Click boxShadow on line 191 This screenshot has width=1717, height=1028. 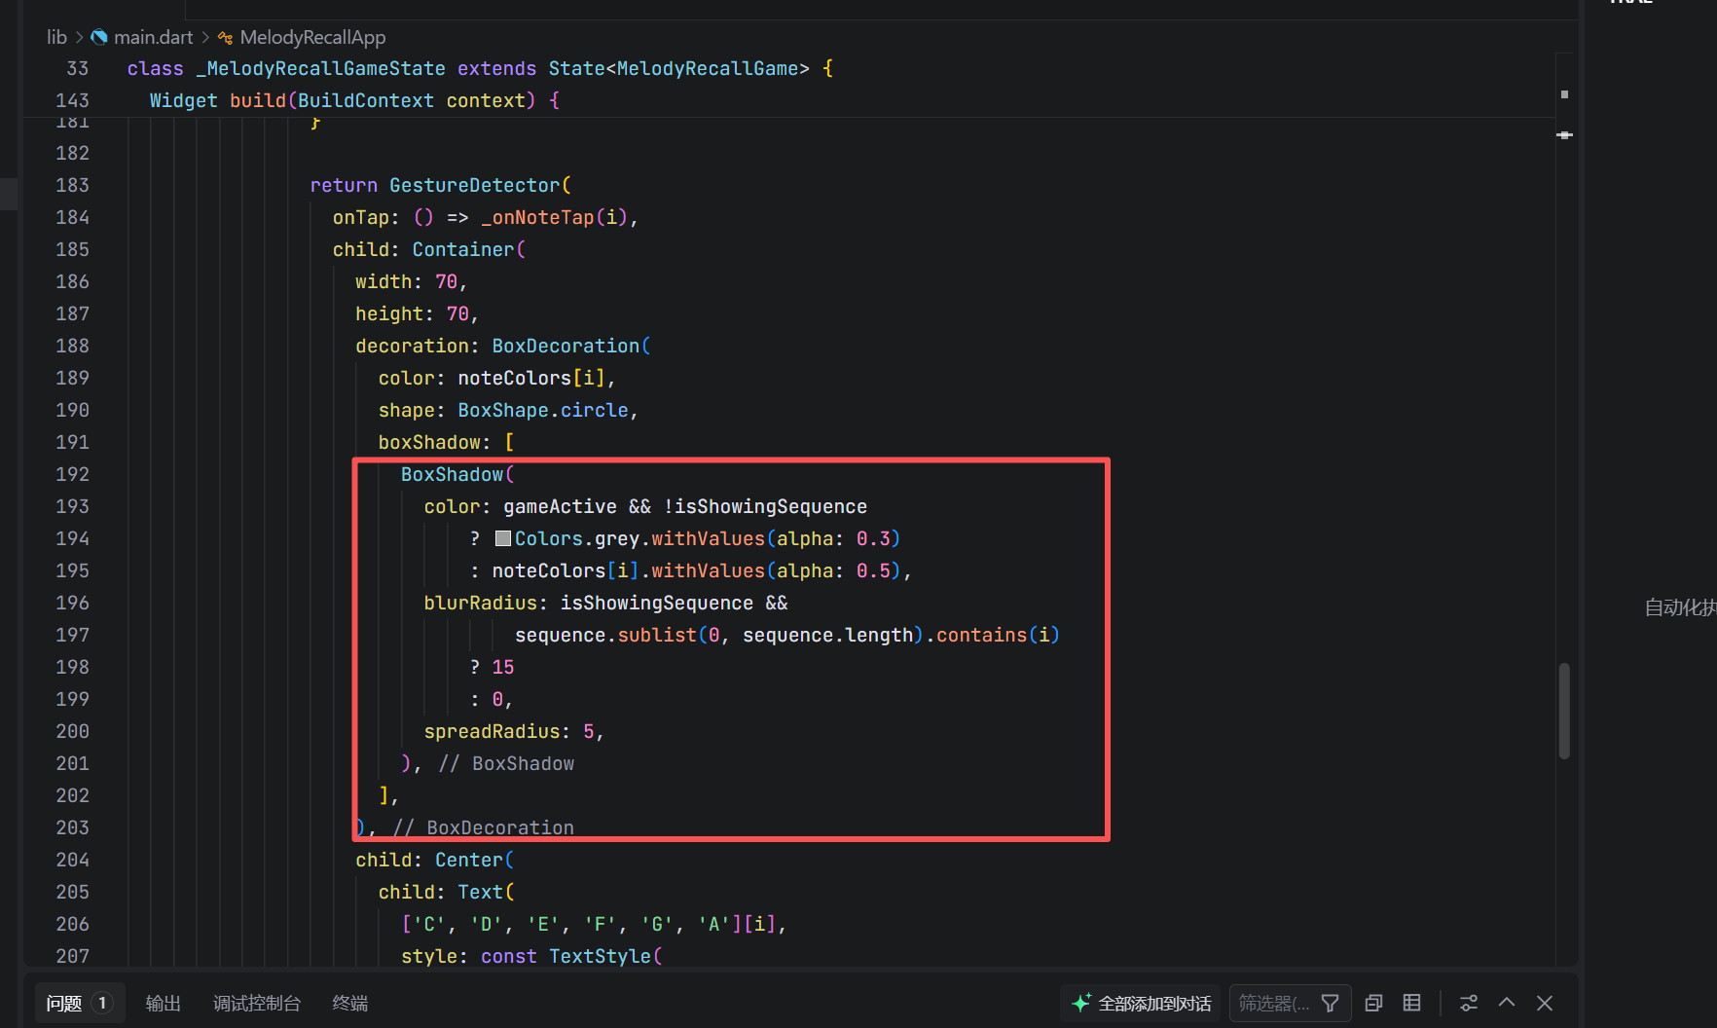[429, 442]
